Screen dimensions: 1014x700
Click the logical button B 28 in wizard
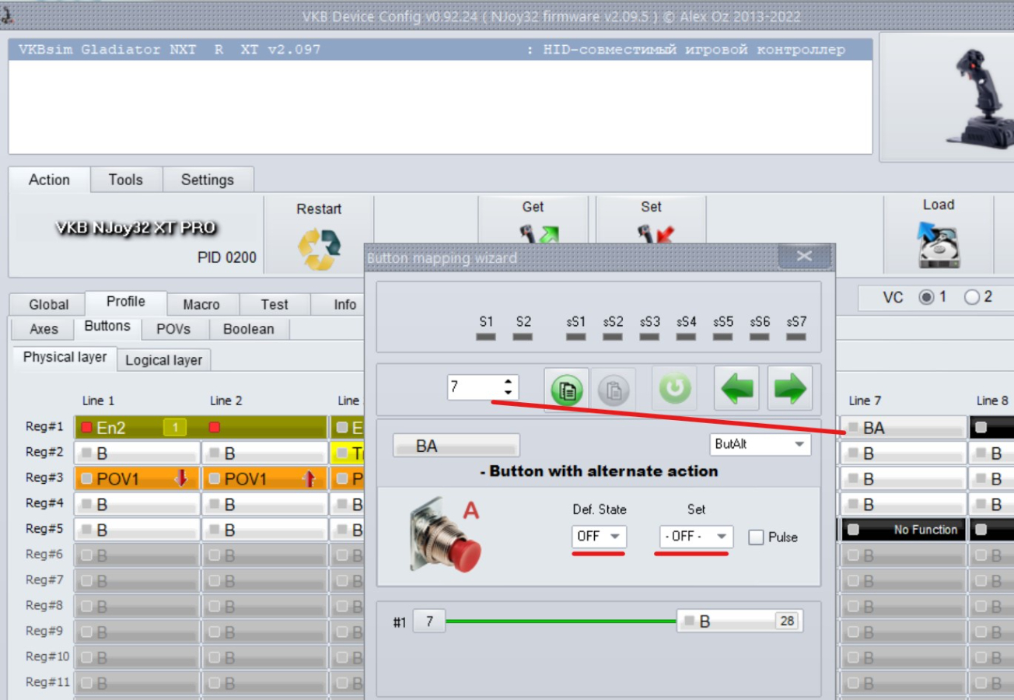(740, 621)
